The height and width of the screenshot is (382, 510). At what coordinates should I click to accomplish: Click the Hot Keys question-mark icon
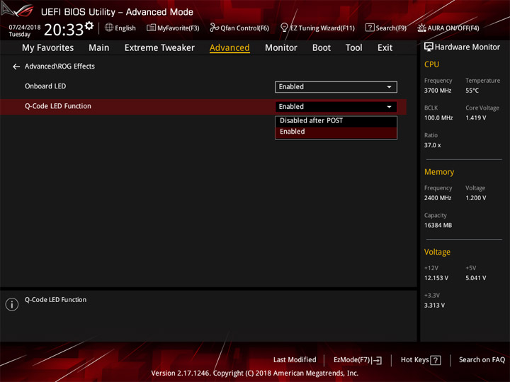pyautogui.click(x=436, y=360)
